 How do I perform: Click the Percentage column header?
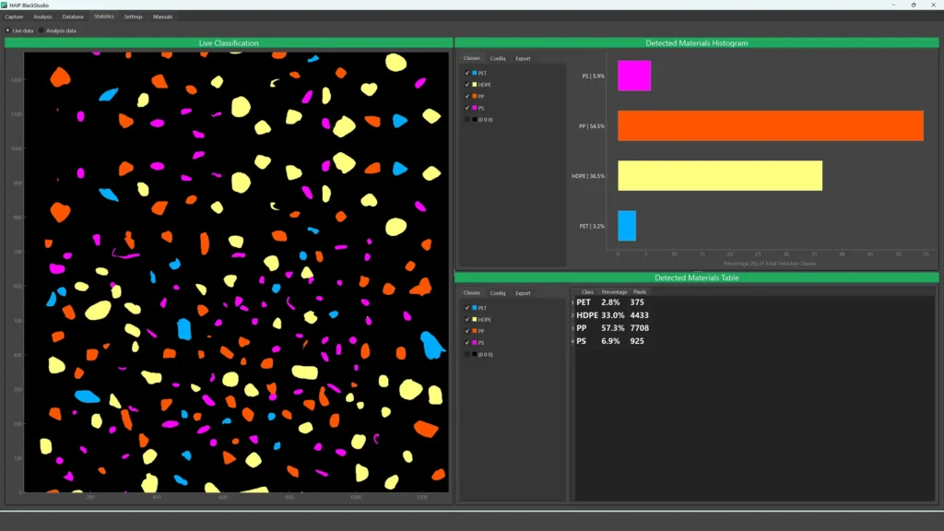tap(614, 292)
